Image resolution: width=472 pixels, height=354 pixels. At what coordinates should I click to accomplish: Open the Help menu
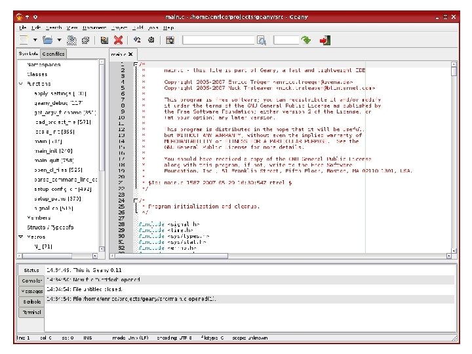click(168, 28)
